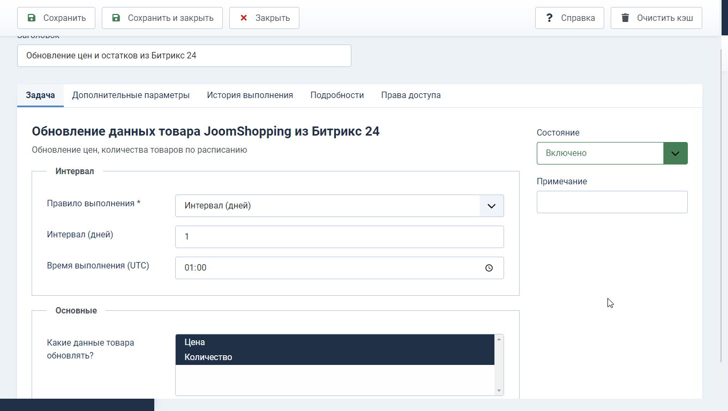Screen dimensions: 728x411
Task: Select Цена in the data update list
Action: click(x=268, y=342)
